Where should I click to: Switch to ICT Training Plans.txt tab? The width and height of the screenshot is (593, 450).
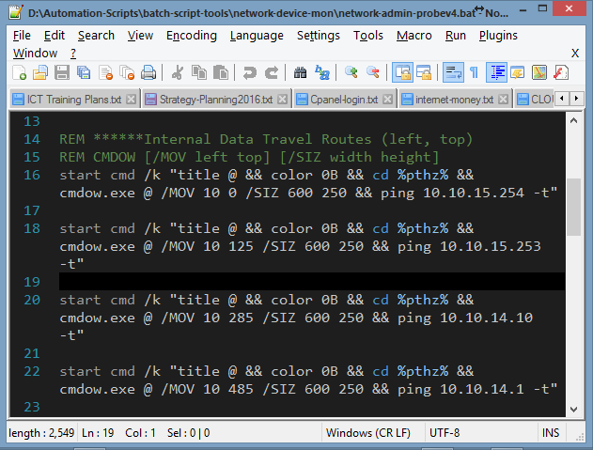(x=73, y=100)
